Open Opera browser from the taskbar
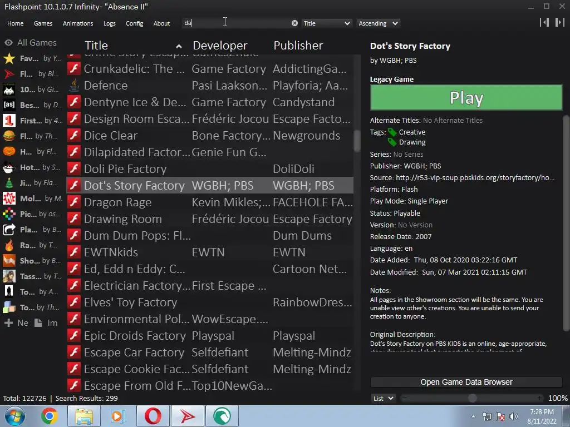This screenshot has height=427, width=570. point(153,416)
